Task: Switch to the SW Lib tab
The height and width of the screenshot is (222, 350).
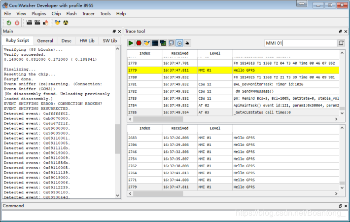Action: click(110, 40)
